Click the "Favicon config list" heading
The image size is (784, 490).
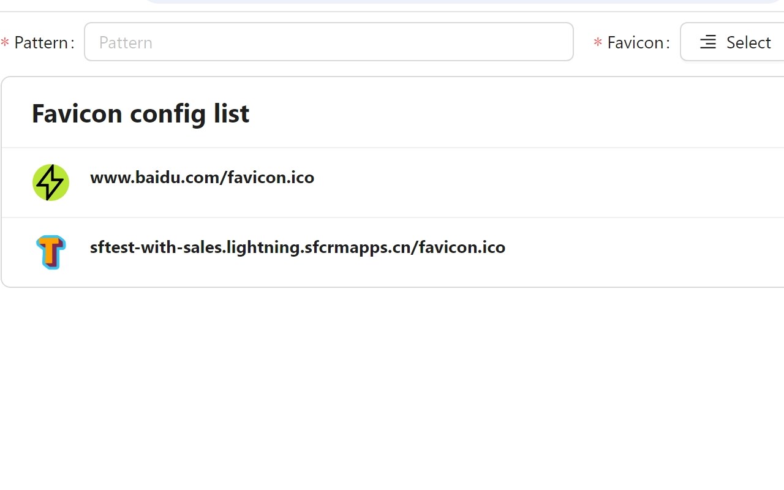[x=140, y=113]
